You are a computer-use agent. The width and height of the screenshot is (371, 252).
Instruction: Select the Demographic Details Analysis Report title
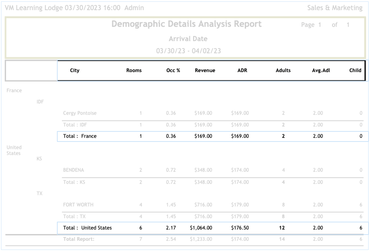pos(187,24)
